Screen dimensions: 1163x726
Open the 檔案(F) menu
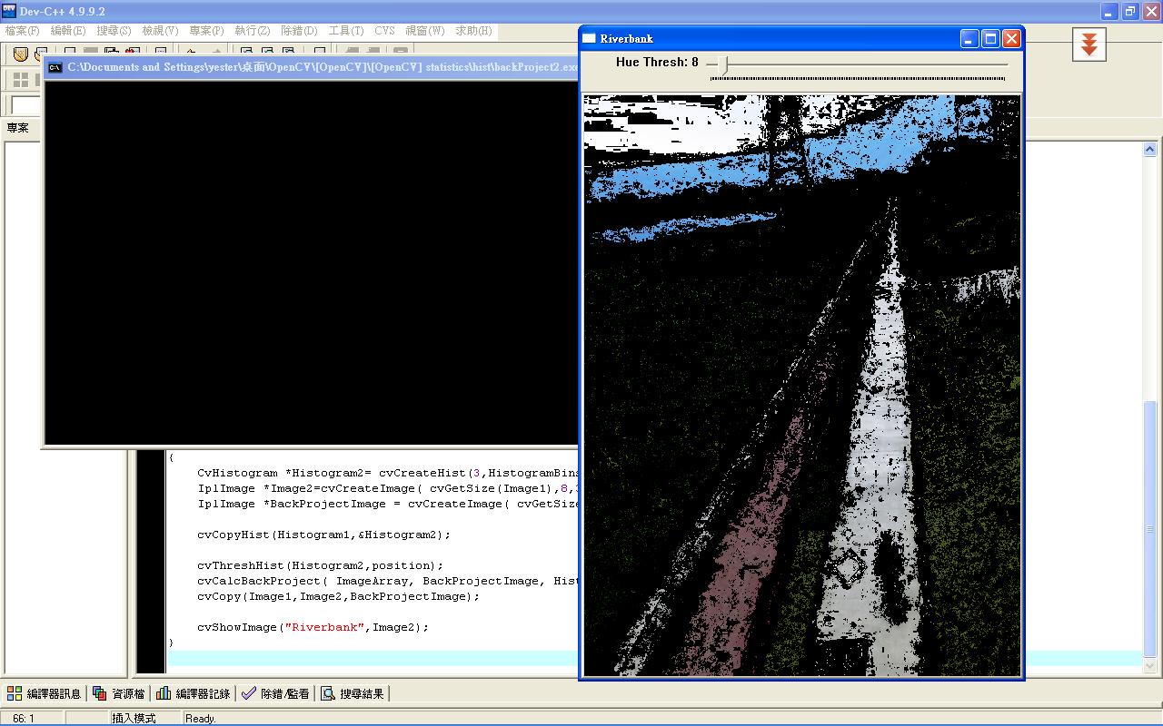point(23,31)
